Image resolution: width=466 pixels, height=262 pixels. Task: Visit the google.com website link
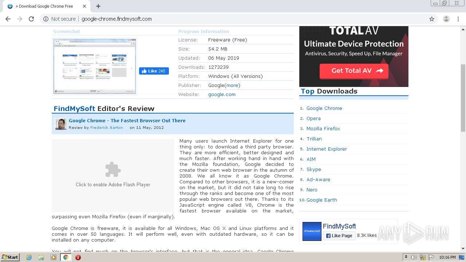pos(222,94)
